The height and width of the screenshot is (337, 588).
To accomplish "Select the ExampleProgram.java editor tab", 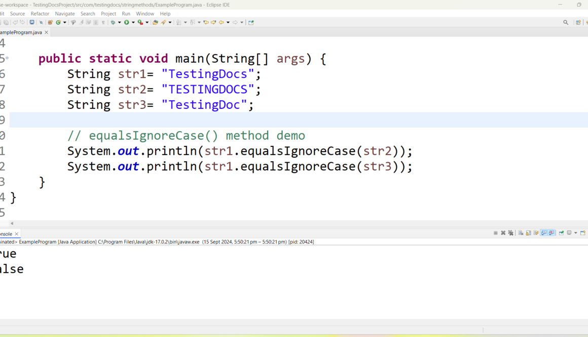I will 20,32.
